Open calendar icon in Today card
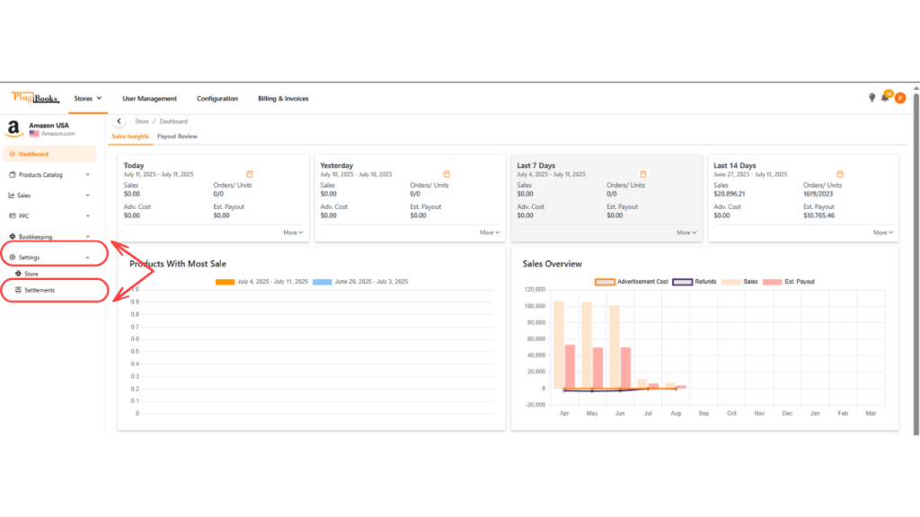Image resolution: width=920 pixels, height=517 pixels. (x=250, y=174)
